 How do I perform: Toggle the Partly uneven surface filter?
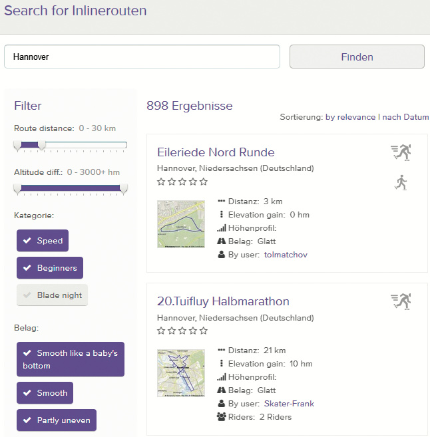pyautogui.click(x=57, y=420)
